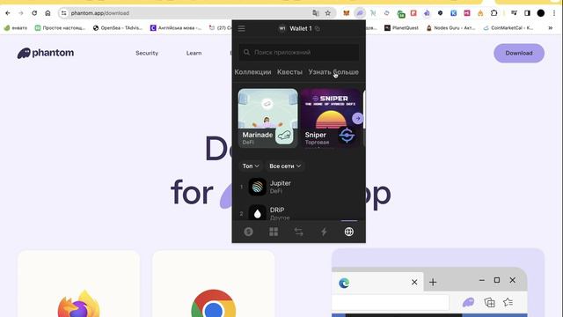Open Jupiter app icon in the list

point(258,187)
